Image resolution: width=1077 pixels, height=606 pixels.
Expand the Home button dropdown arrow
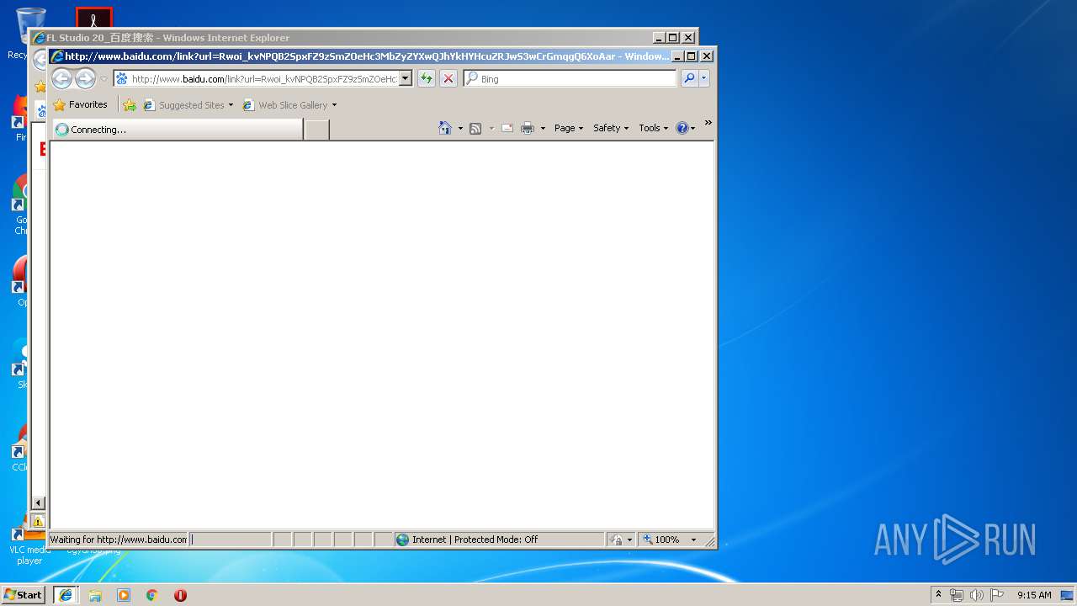click(460, 128)
